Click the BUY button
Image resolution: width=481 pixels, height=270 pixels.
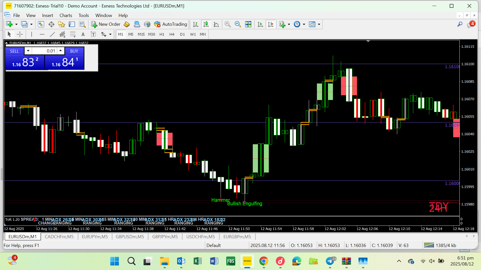click(74, 51)
